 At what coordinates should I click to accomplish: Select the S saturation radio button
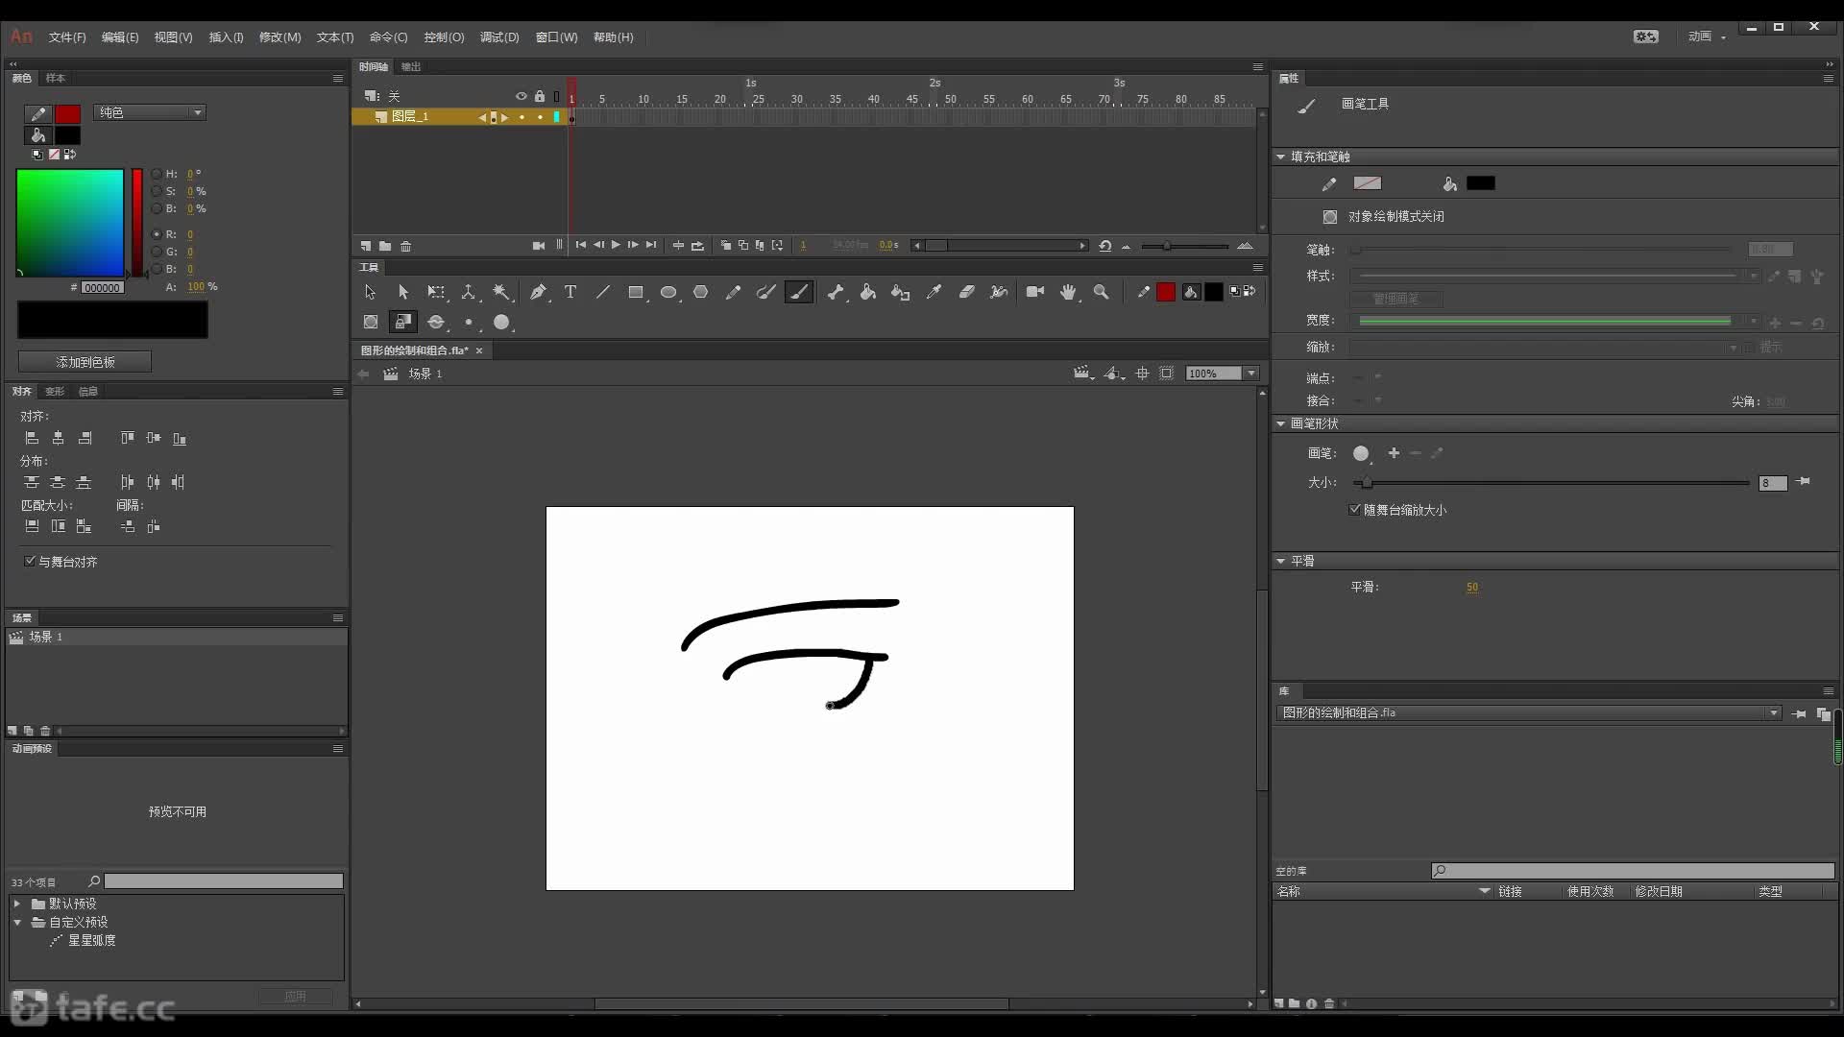tap(157, 191)
